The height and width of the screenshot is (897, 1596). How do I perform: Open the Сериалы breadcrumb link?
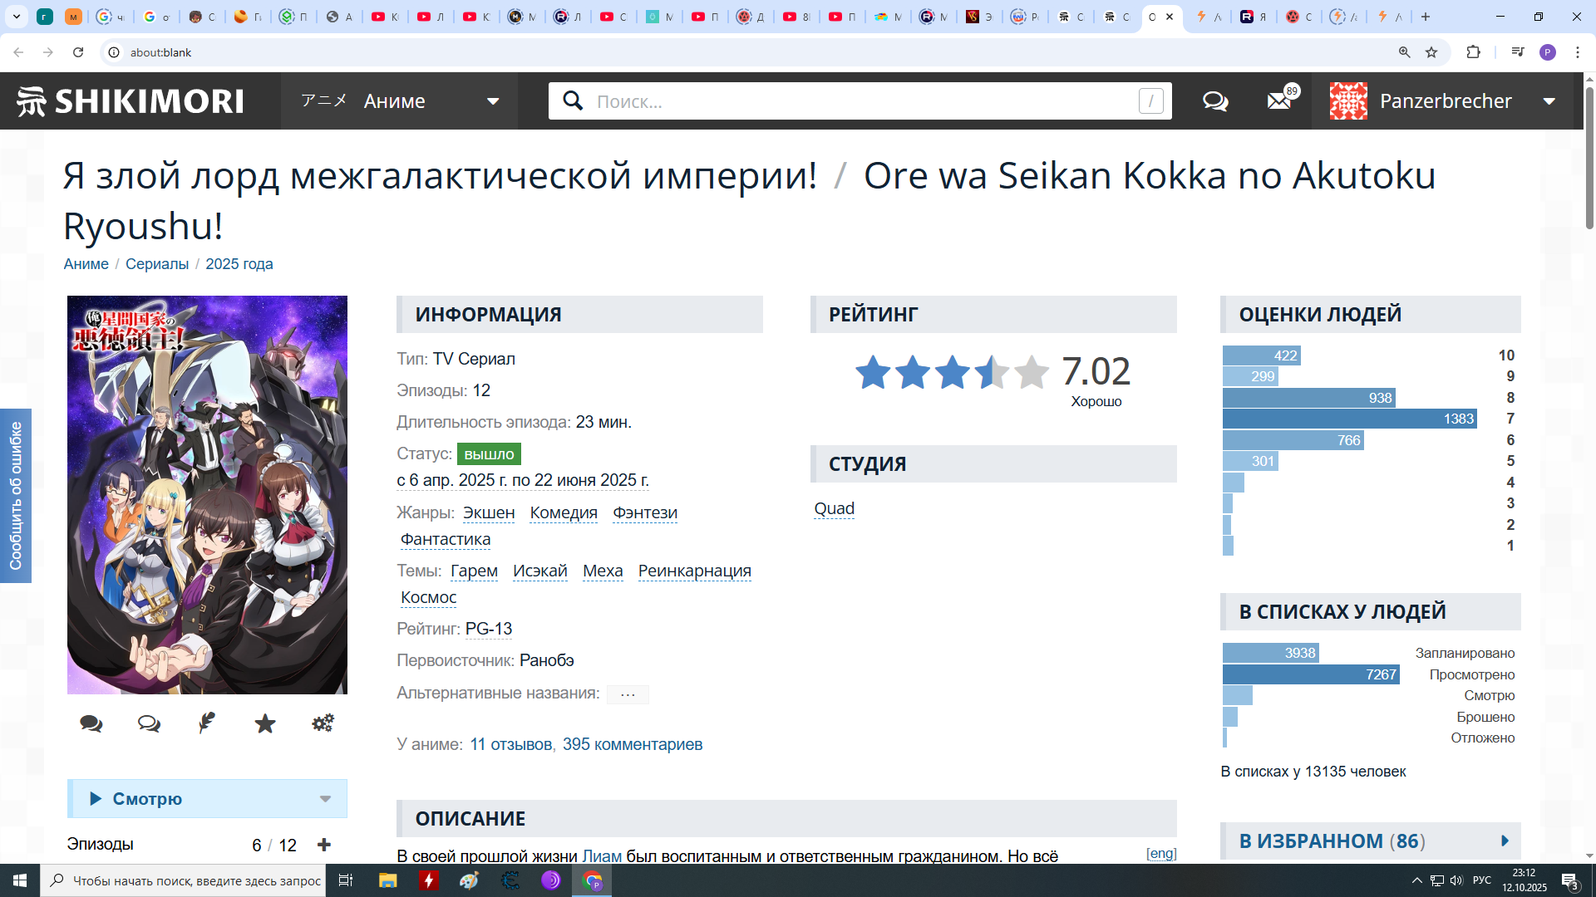click(157, 264)
